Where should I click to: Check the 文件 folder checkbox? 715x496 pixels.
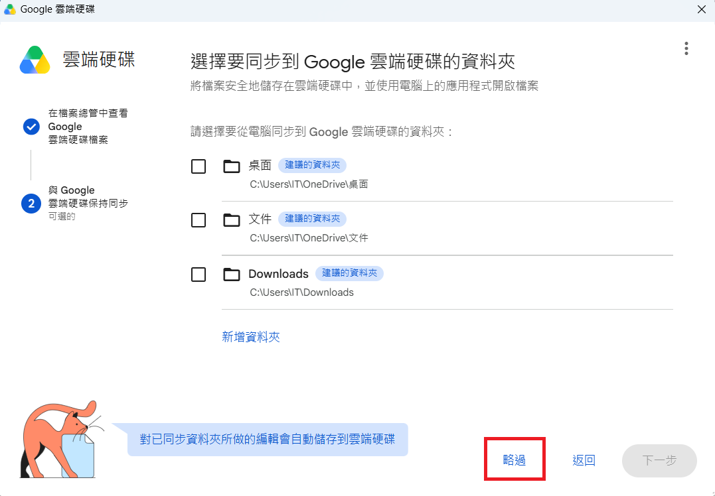coord(199,220)
